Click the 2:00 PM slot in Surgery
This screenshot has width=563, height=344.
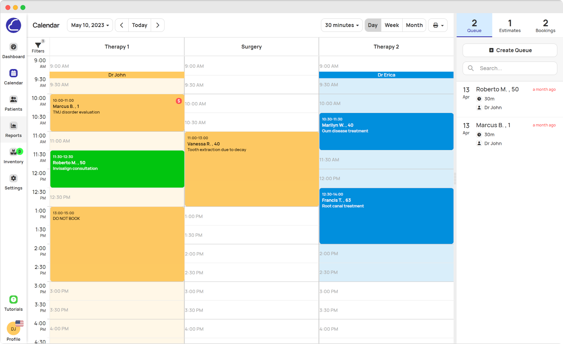point(251,254)
